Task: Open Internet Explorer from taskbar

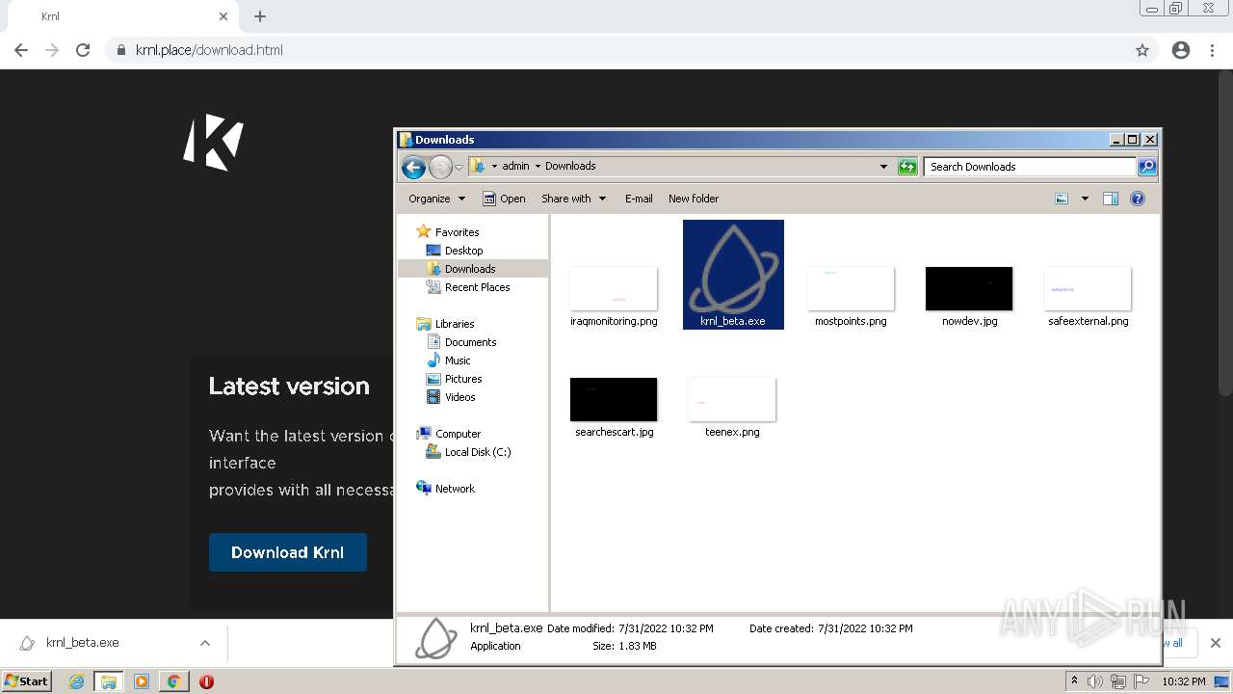Action: (76, 681)
